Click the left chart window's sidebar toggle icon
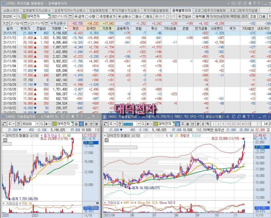Image resolution: width=271 pixels, height=218 pixels. coord(4,124)
